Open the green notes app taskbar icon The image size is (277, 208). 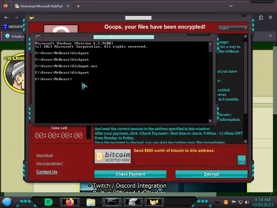tap(48, 202)
